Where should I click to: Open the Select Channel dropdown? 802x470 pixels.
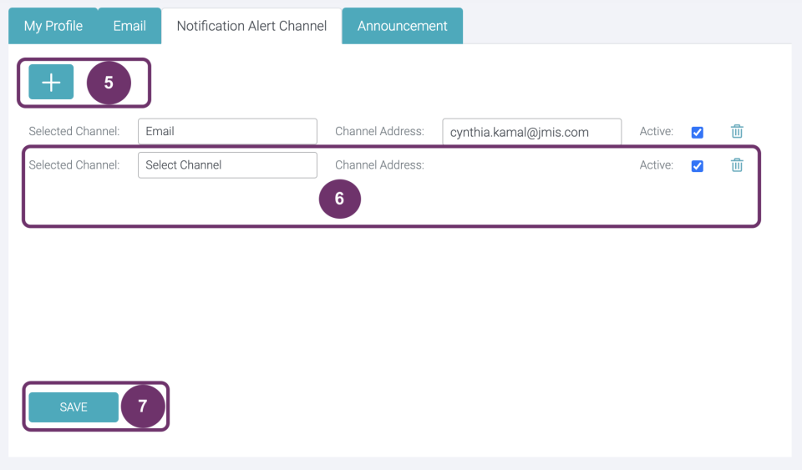[x=227, y=165]
